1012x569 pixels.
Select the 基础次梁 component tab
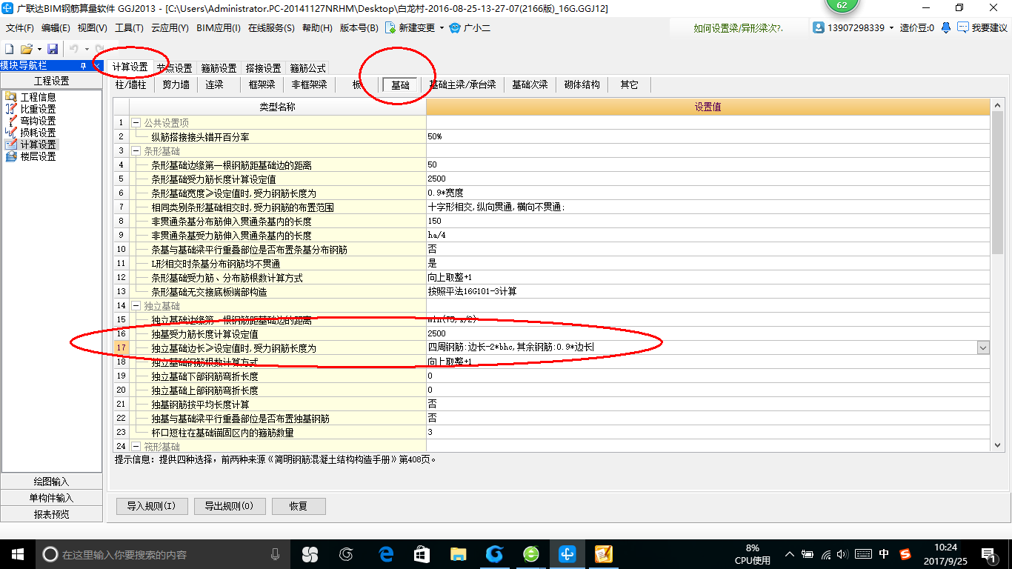530,84
